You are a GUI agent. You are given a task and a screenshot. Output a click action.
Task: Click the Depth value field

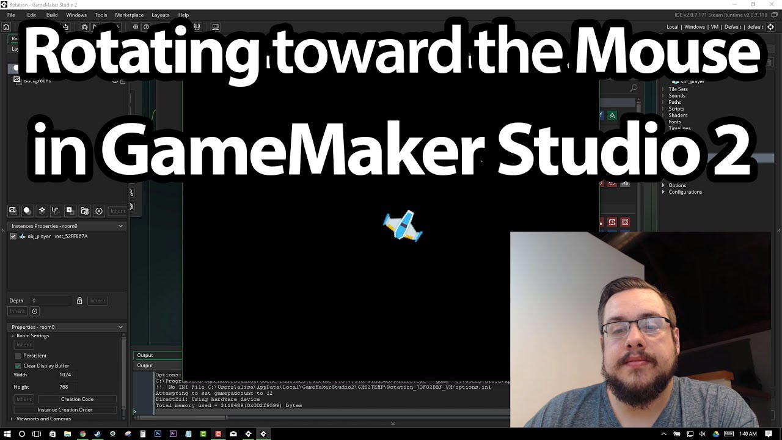(51, 301)
